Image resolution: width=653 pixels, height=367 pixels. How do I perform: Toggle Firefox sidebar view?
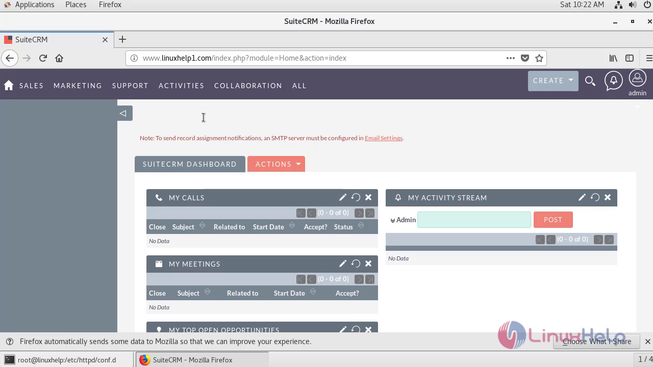click(x=630, y=58)
